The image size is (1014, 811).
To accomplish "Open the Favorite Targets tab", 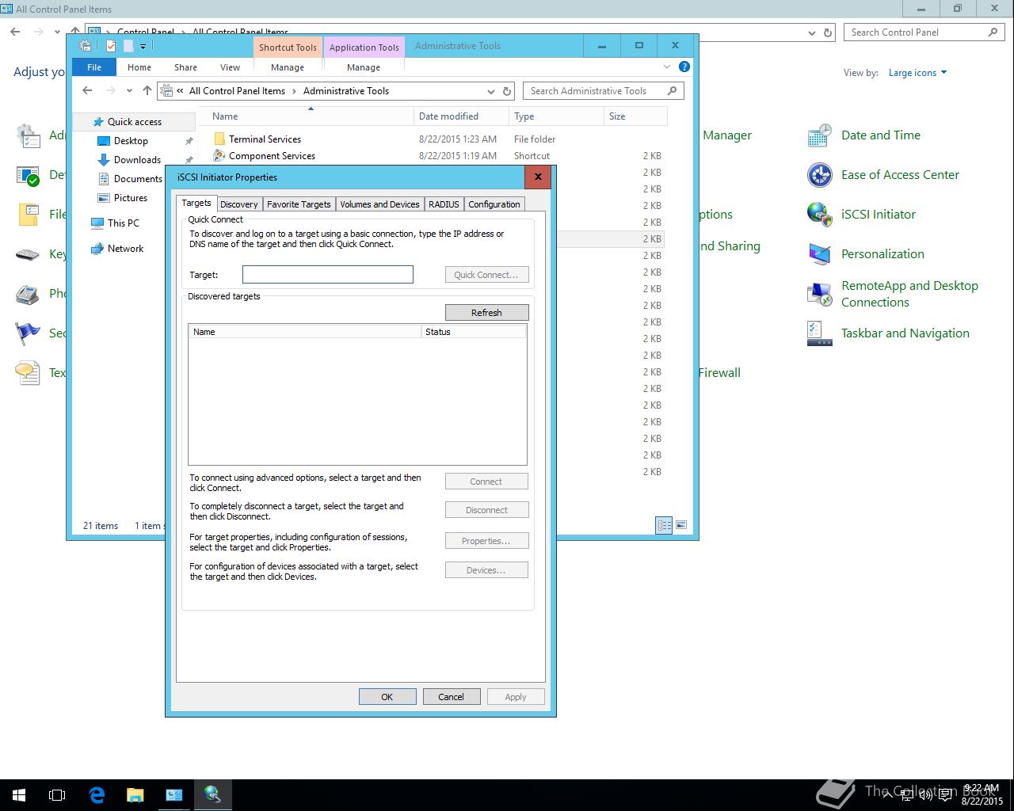I will [299, 204].
